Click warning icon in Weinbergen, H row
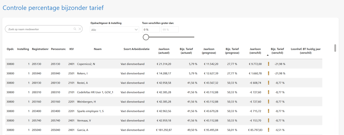 (268, 101)
